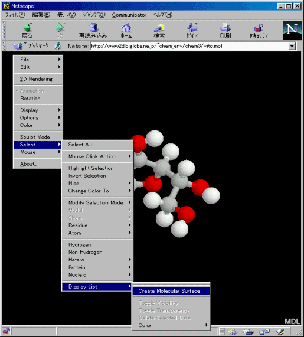Open the Communicator menu
The image size is (304, 337).
click(129, 15)
